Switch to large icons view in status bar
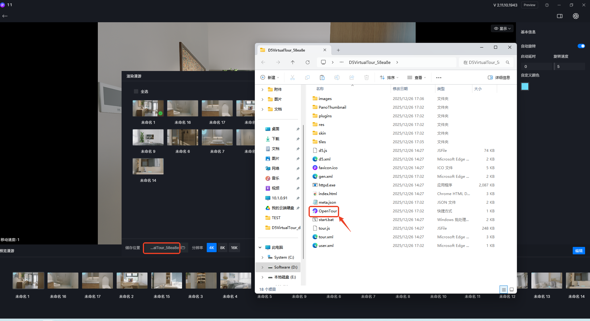The height and width of the screenshot is (321, 590). [x=512, y=290]
